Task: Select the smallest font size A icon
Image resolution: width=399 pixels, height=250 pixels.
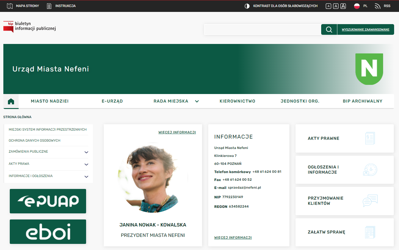Action: [x=328, y=6]
